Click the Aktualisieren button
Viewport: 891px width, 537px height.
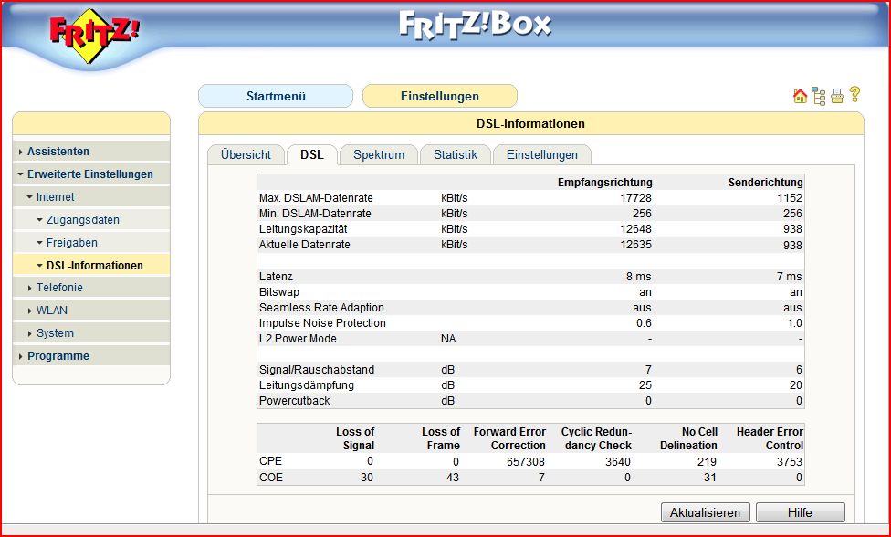point(705,512)
